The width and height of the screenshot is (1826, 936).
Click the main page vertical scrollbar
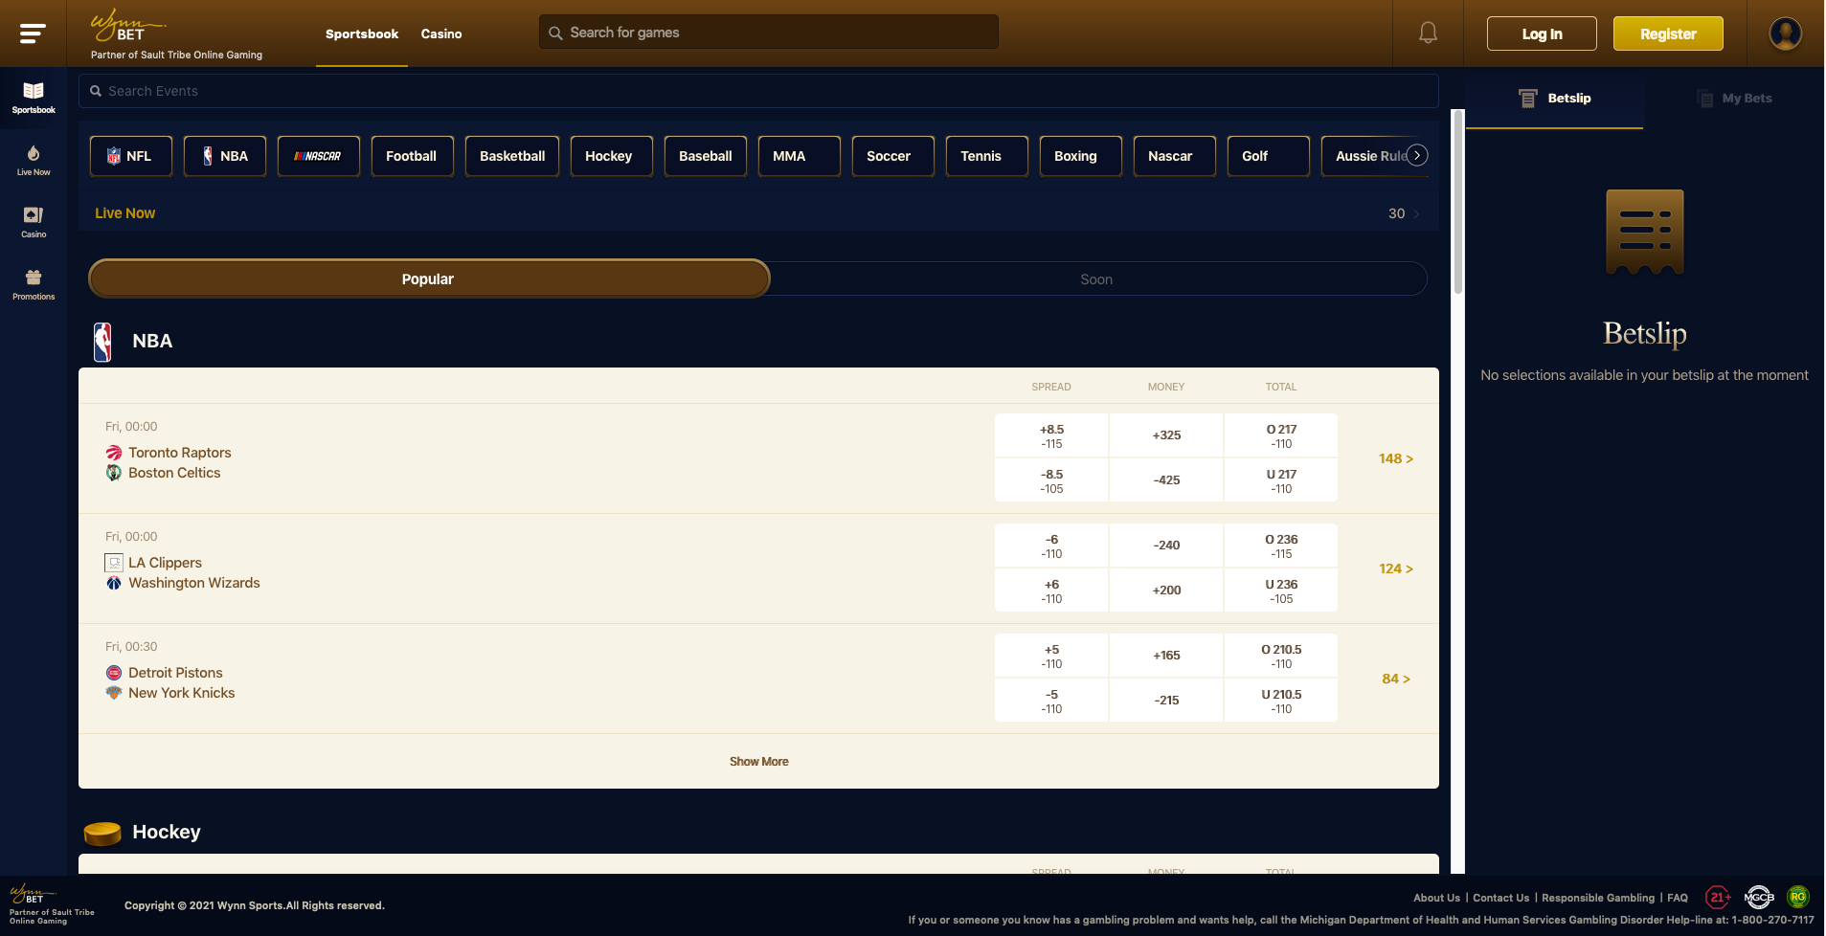[1458, 202]
